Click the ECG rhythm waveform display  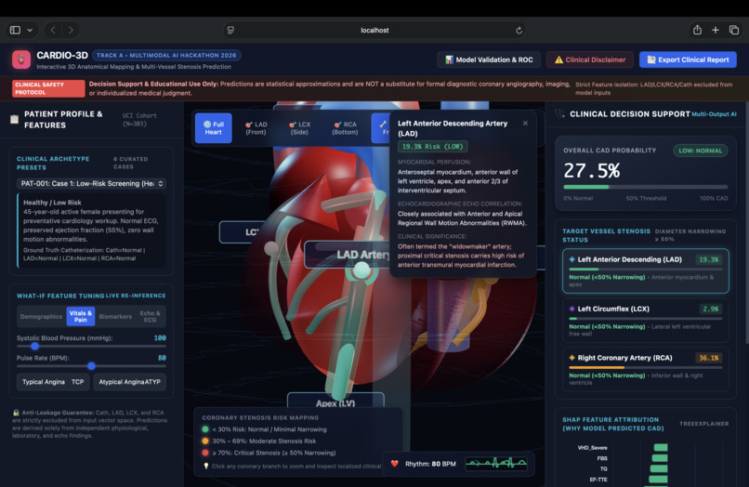pyautogui.click(x=496, y=463)
